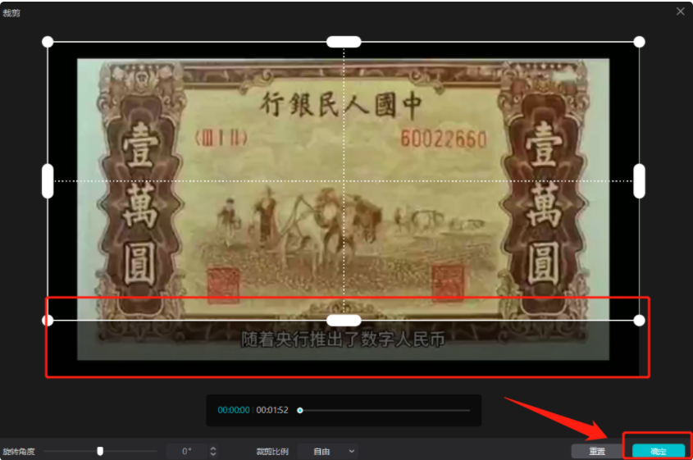The height and width of the screenshot is (460, 693).
Task: Click the 重置 reset button
Action: coord(597,451)
